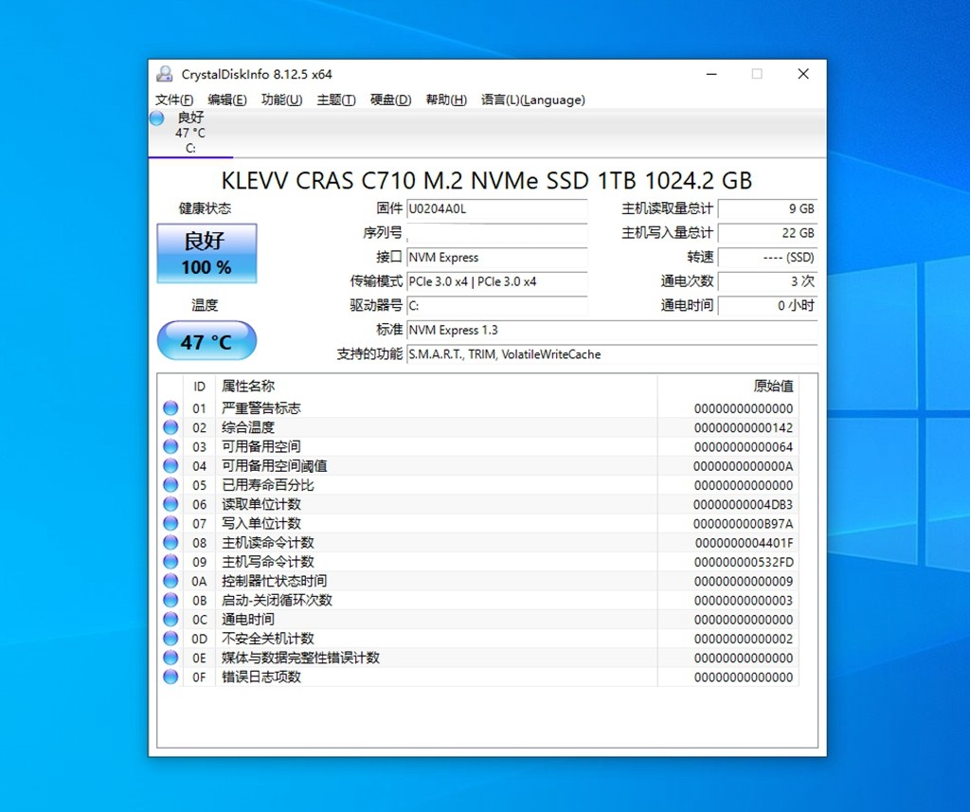
Task: Click the status orb beside 已用寿命百分比
Action: click(x=171, y=484)
